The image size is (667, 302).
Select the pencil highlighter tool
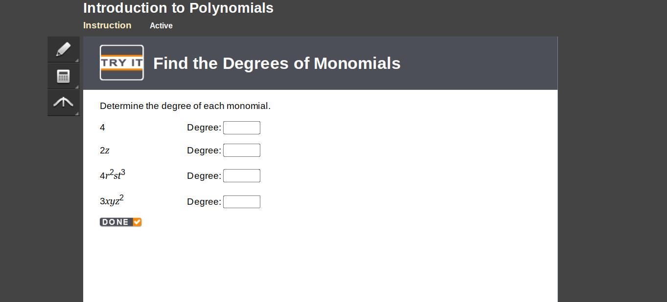click(63, 49)
